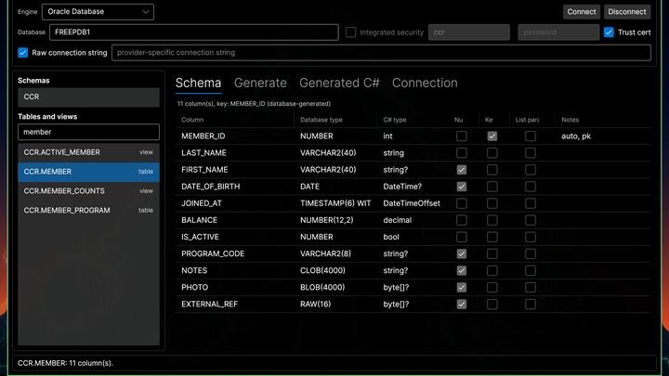Screen dimensions: 669x376
Task: Click the status bar text CCR.MEMBER: 11 column(s).
Action: pyautogui.click(x=65, y=363)
